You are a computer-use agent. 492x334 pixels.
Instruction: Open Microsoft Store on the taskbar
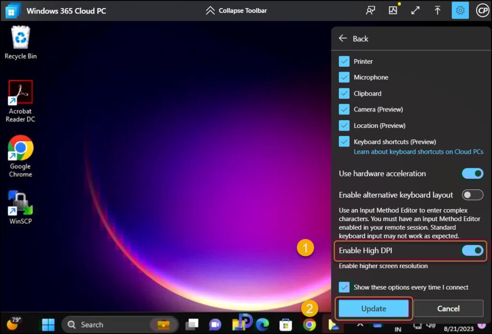[285, 324]
